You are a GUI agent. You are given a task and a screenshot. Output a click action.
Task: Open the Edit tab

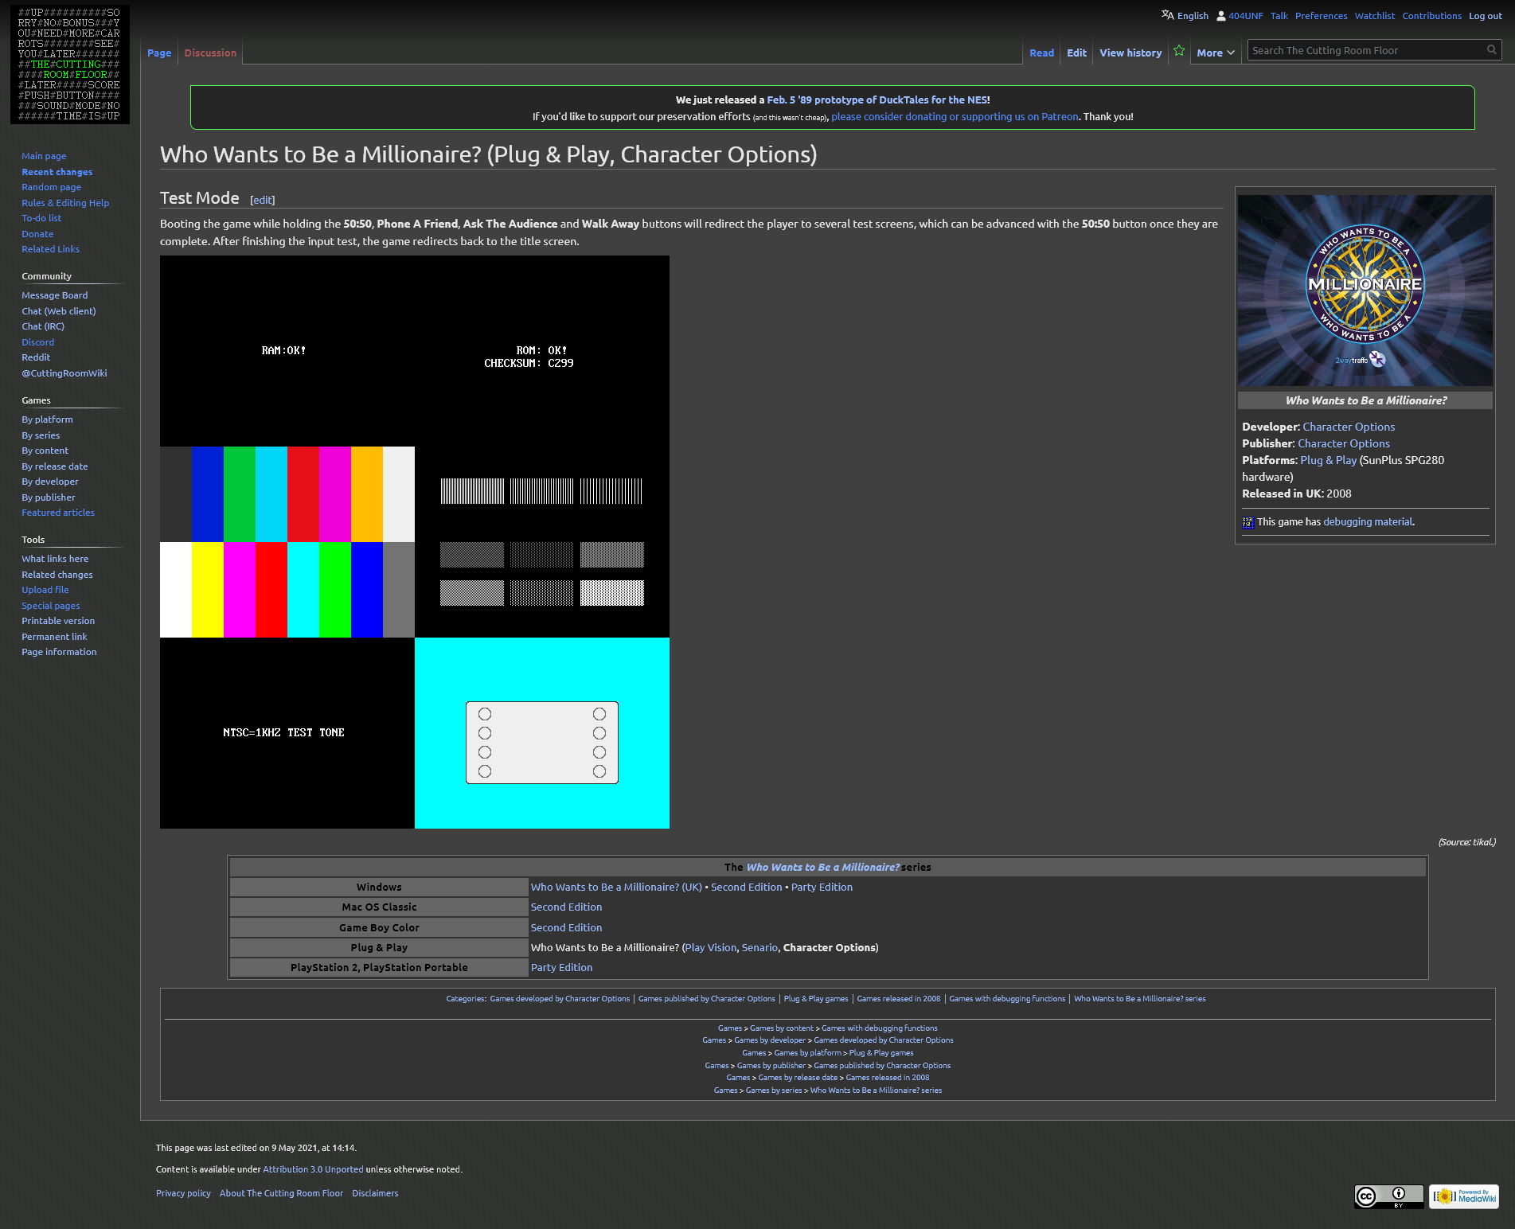(x=1076, y=53)
